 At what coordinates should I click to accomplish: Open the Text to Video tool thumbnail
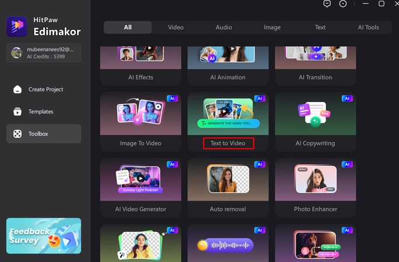(x=228, y=114)
